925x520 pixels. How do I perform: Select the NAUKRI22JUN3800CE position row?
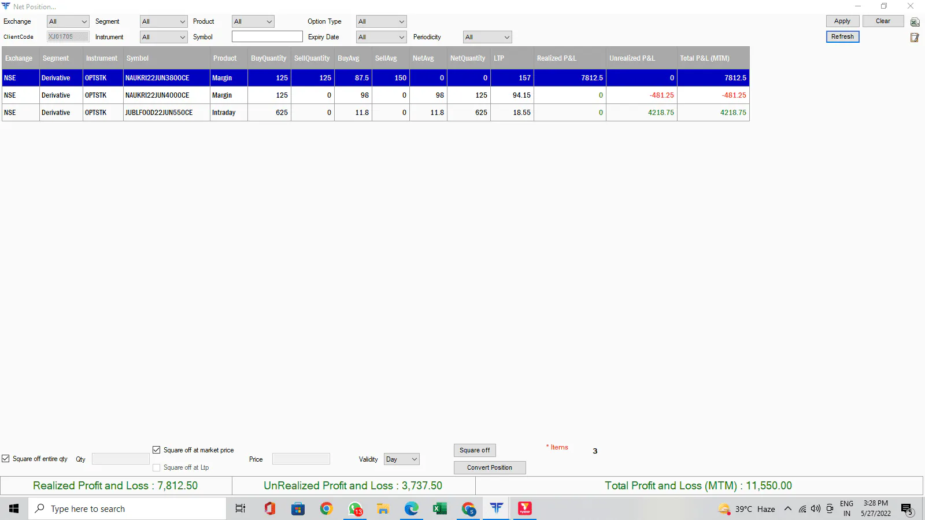[x=376, y=78]
